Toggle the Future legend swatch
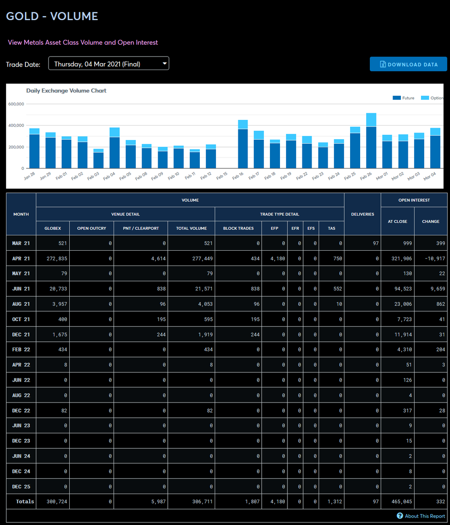This screenshot has height=525, width=450. [x=397, y=98]
